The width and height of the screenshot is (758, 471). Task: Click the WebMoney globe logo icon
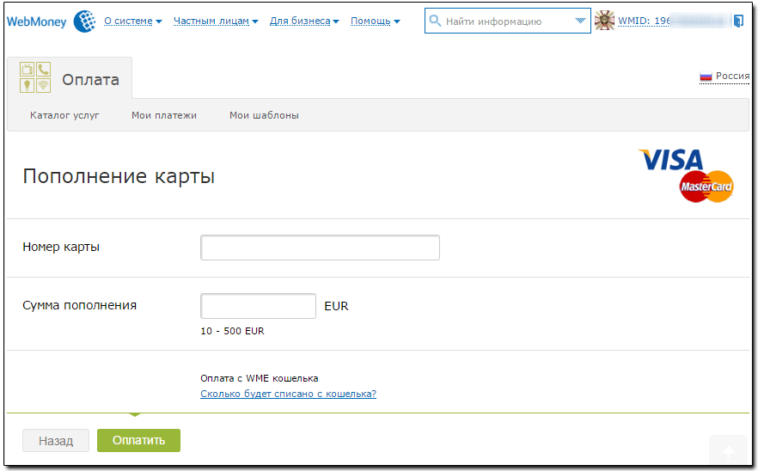84,21
